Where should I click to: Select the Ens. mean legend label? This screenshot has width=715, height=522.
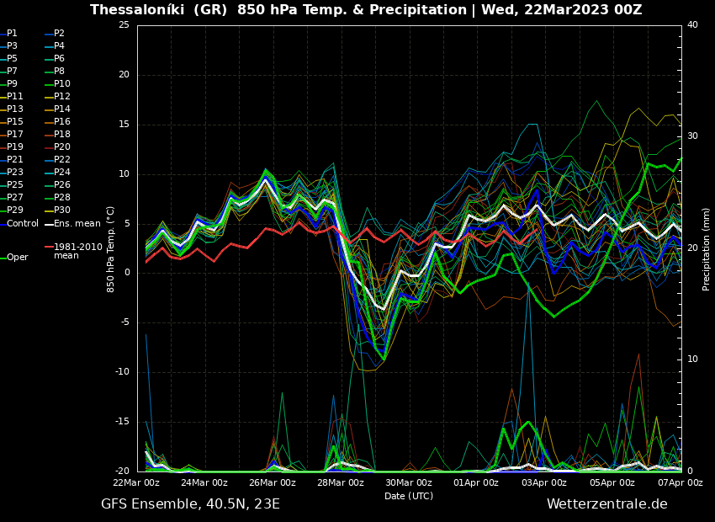[x=77, y=223]
